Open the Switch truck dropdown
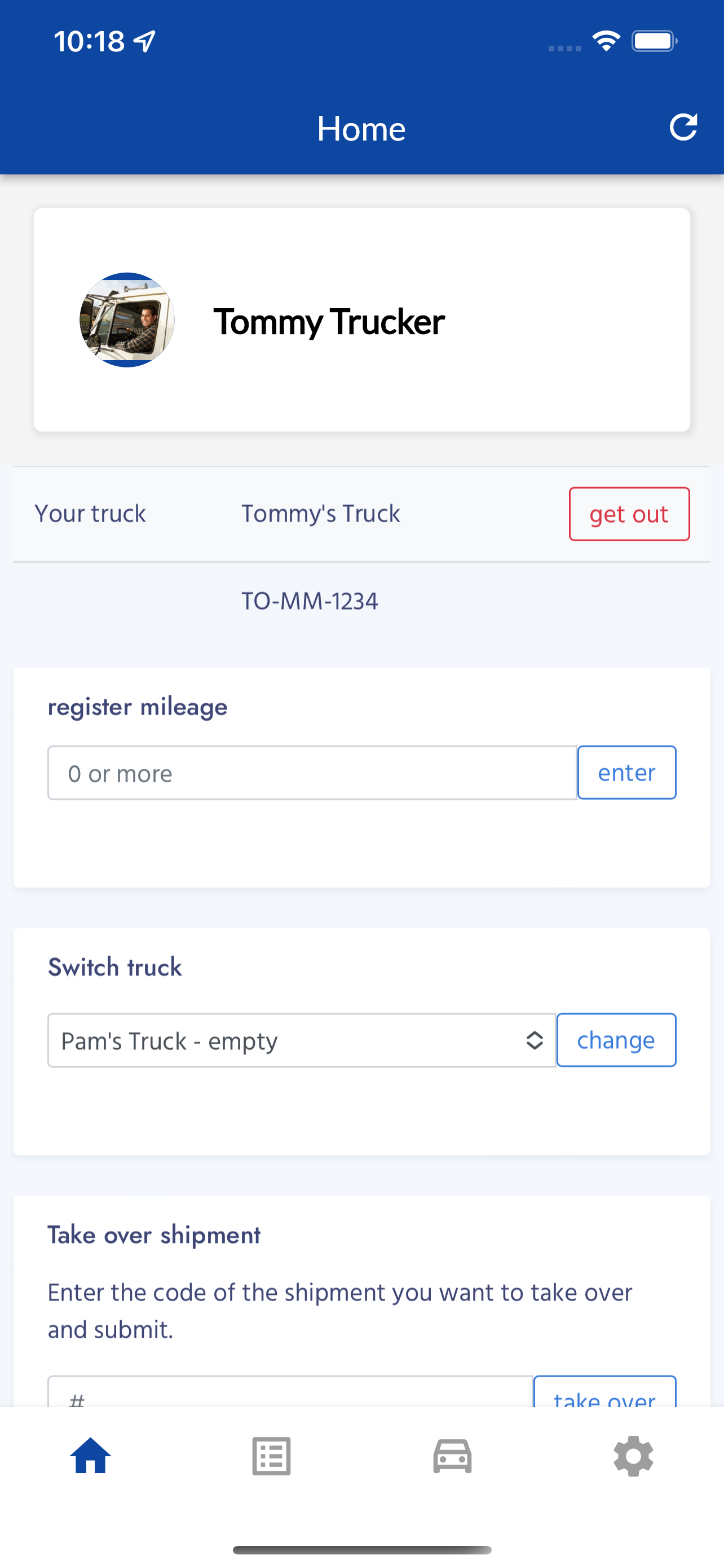Viewport: 724px width, 1568px height. click(x=302, y=1040)
